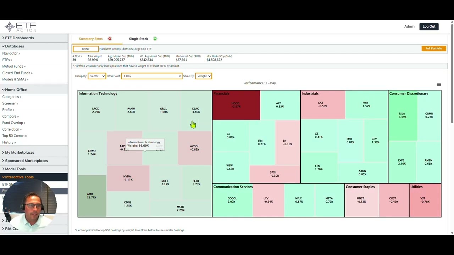Click the Information Technology sector header
This screenshot has height=255, width=454.
98,93
